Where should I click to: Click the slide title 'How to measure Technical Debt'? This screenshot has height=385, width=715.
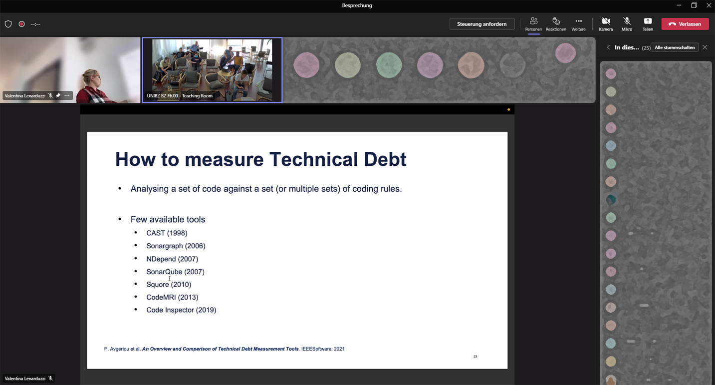pos(260,159)
